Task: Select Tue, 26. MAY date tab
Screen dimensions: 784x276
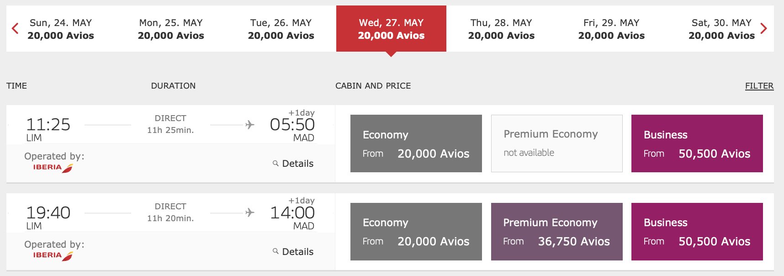Action: pyautogui.click(x=281, y=29)
